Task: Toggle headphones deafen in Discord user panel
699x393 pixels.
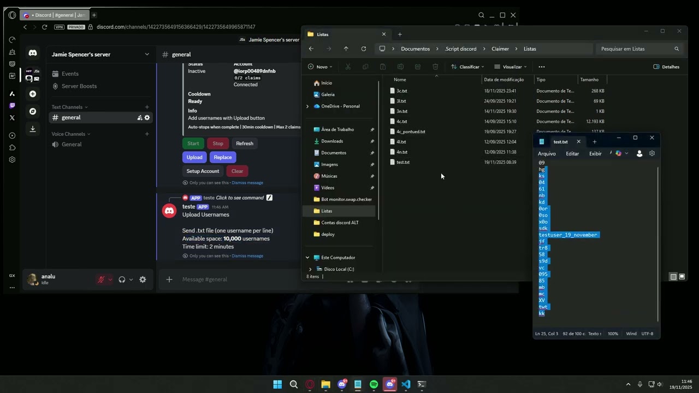Action: click(x=122, y=279)
